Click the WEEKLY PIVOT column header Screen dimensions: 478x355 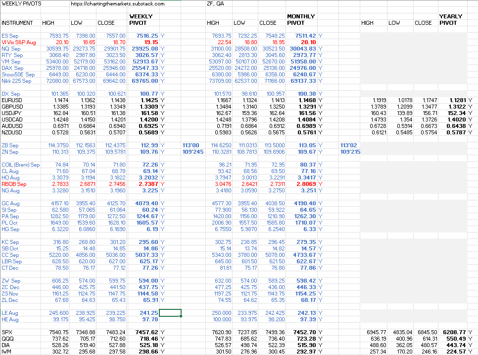pos(141,19)
